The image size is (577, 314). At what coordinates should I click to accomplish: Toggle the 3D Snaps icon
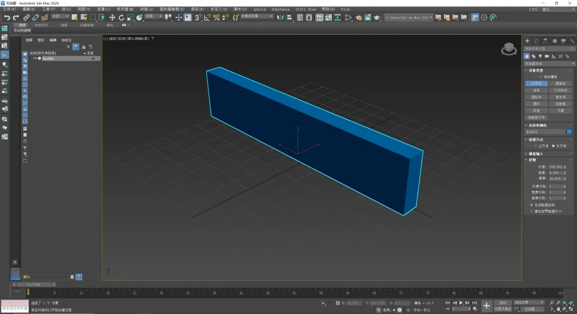click(198, 17)
